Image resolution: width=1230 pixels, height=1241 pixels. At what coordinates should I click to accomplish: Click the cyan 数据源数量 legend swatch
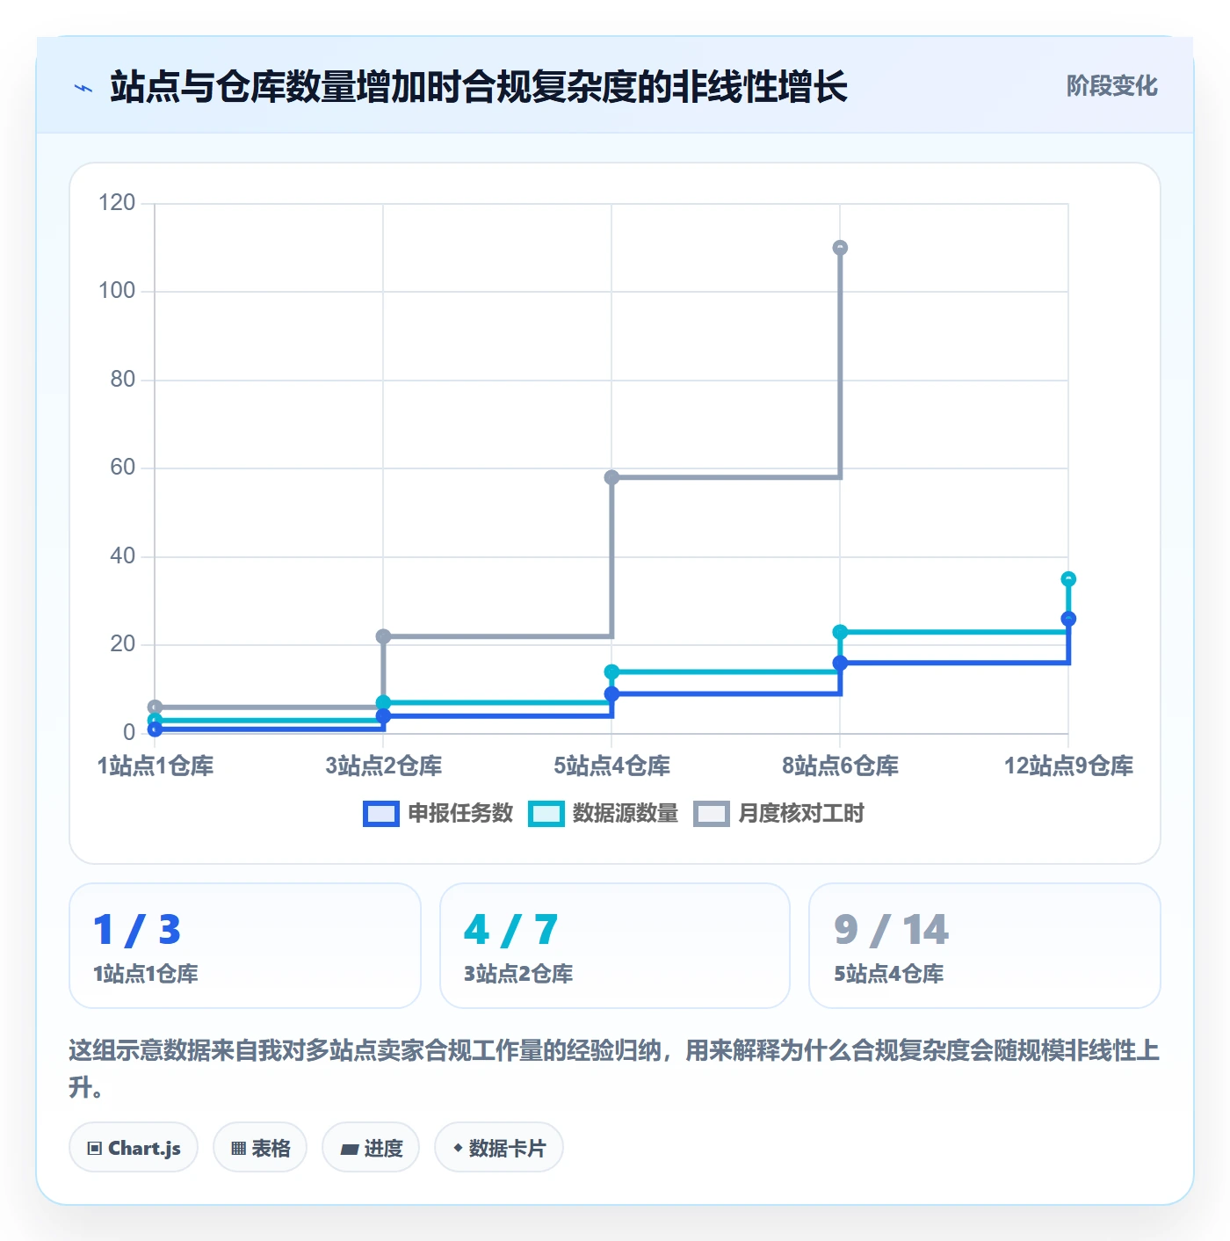pyautogui.click(x=546, y=814)
